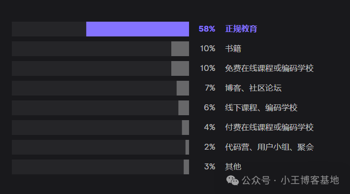The width and height of the screenshot is (350, 194).
Task: Select the 代码营、用户小组、聚会 label
Action: tap(269, 147)
